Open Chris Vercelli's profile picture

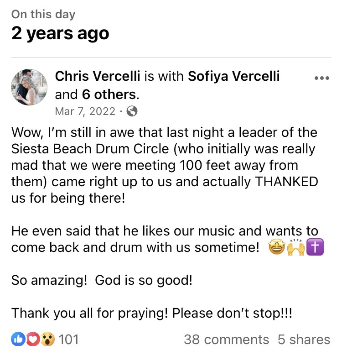(x=29, y=87)
